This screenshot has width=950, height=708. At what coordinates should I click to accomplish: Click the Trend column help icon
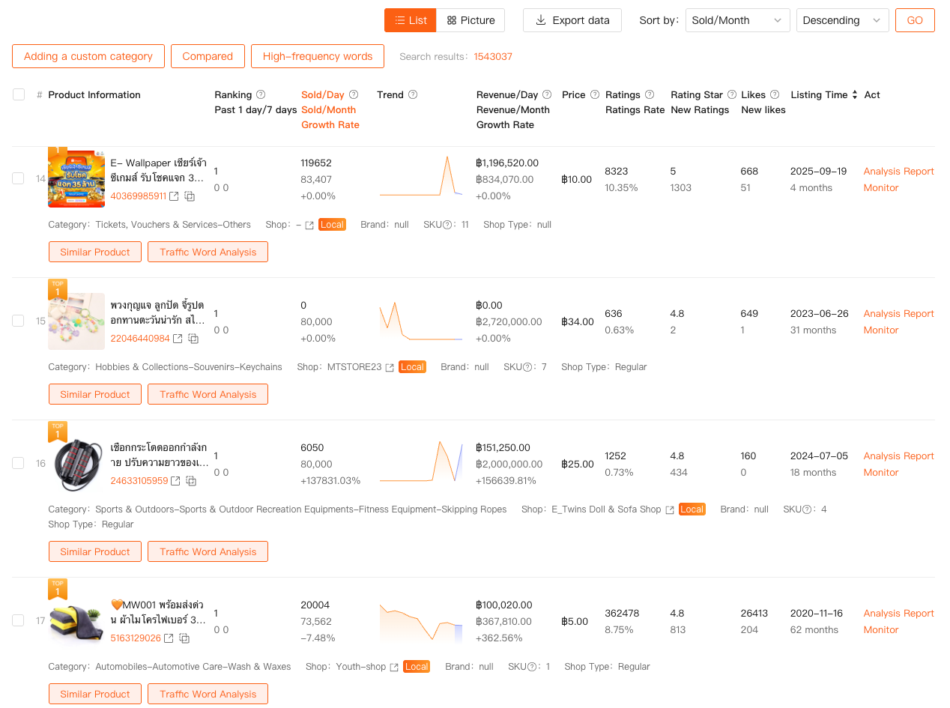click(x=413, y=94)
